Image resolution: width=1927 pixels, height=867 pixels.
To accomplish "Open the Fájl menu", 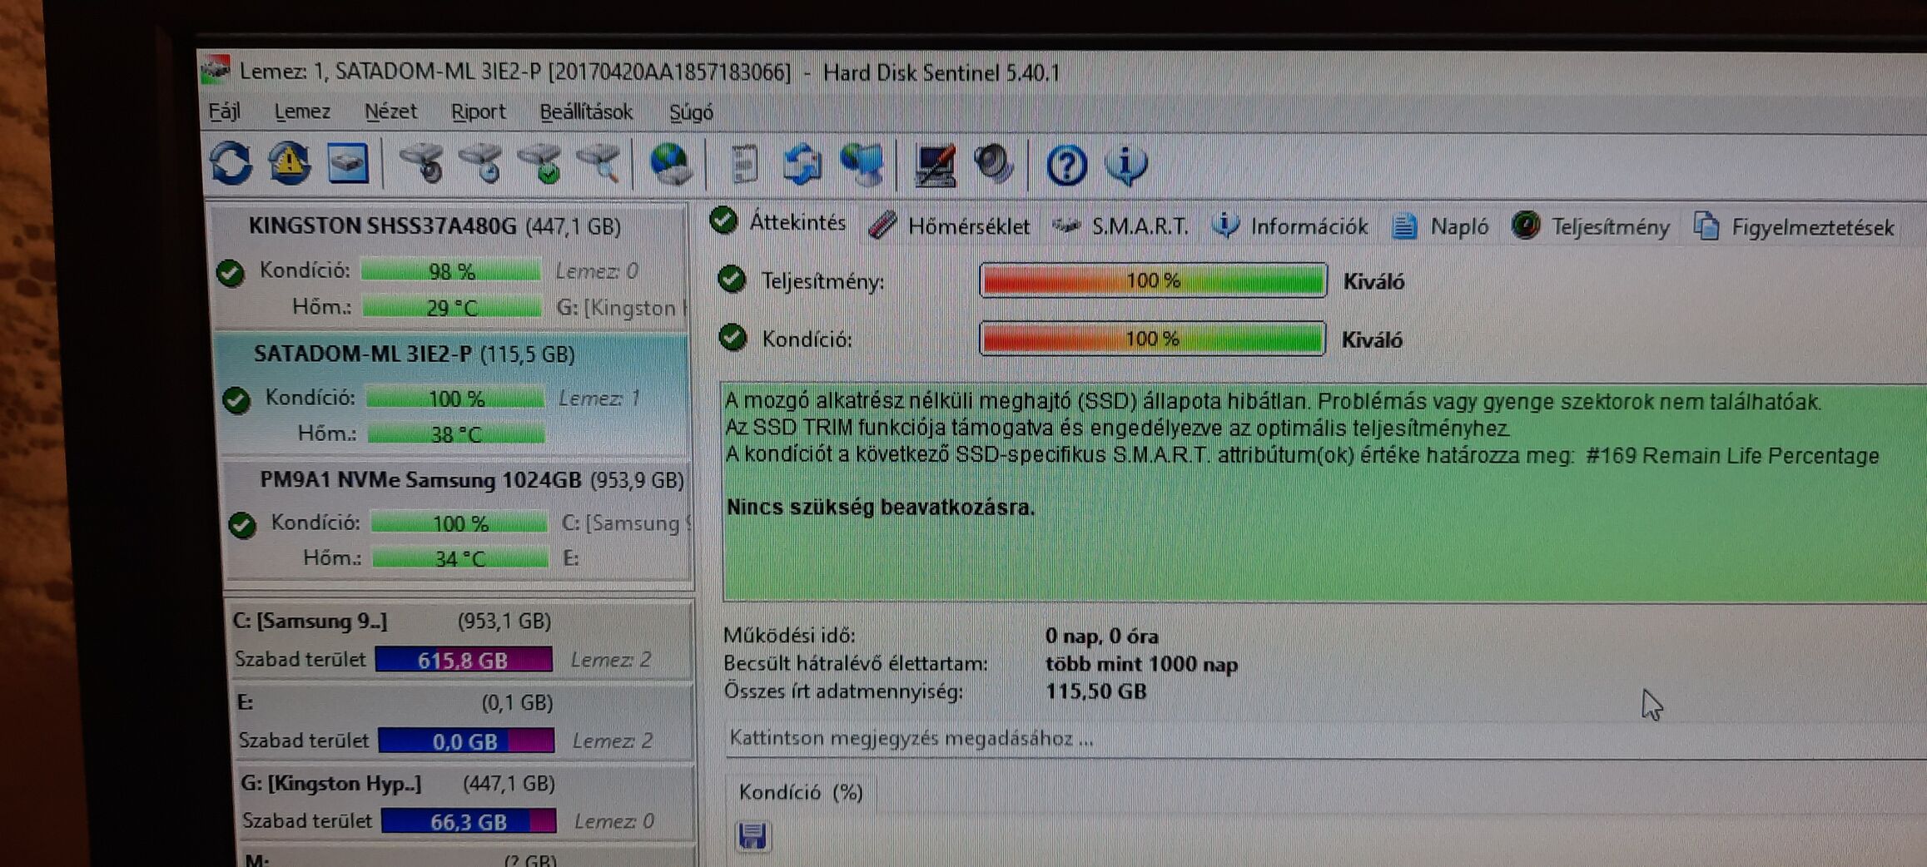I will [225, 111].
